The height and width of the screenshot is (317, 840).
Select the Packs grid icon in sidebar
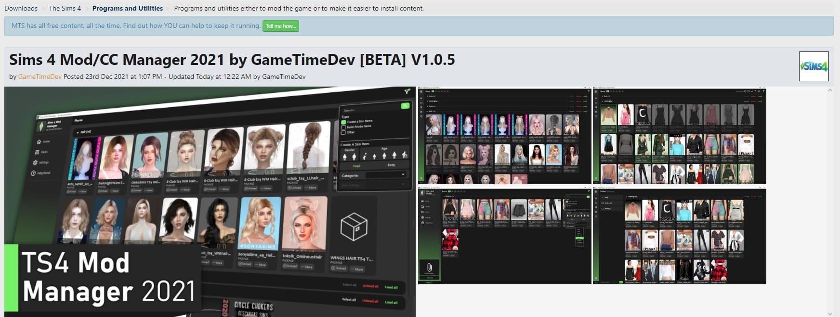[x=37, y=152]
